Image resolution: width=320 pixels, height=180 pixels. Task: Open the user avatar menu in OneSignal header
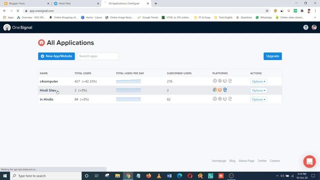[x=314, y=27]
